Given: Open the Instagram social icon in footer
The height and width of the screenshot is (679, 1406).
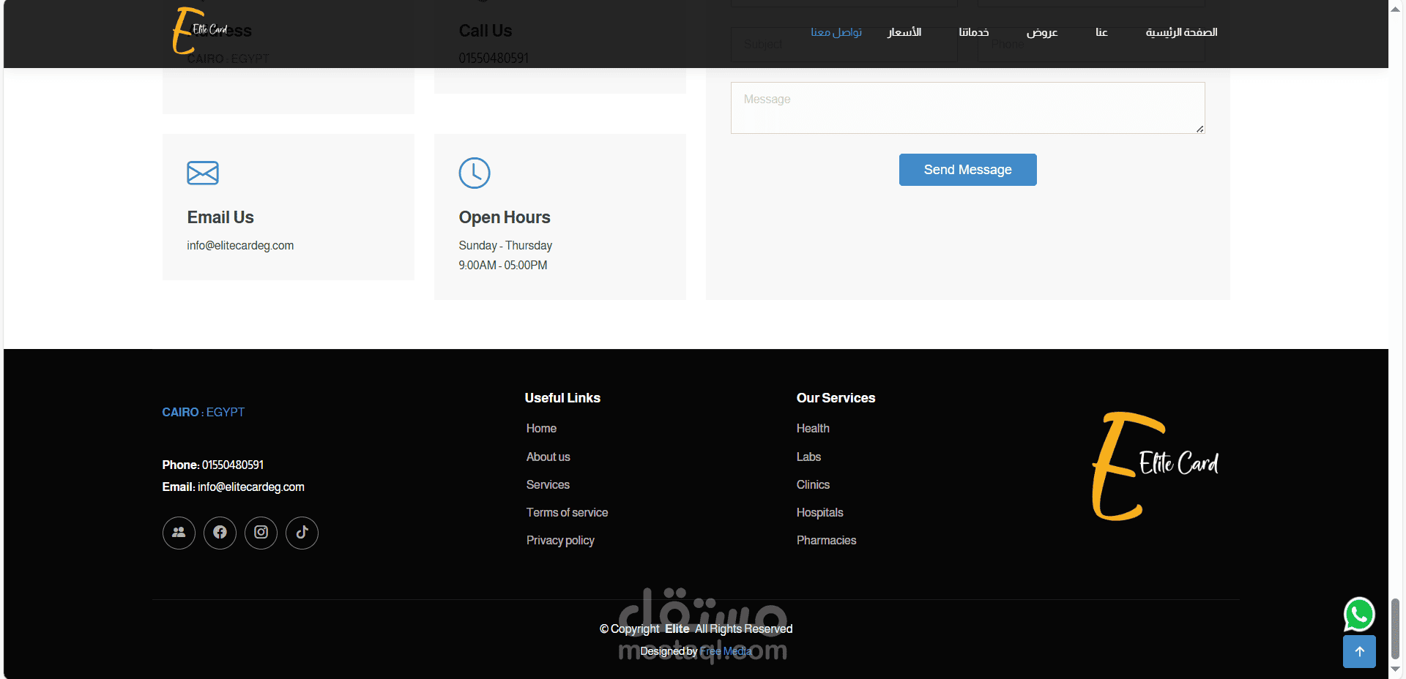Looking at the screenshot, I should tap(261, 533).
